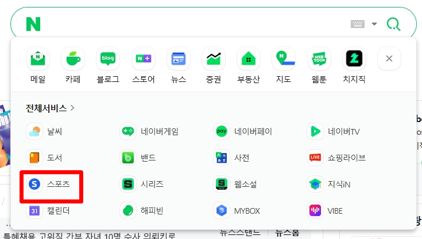Click the 도서 text label
Image resolution: width=422 pixels, height=239 pixels.
click(x=55, y=158)
